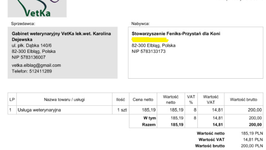Viewport: 266px width, 150px height.
Task: Click the buyer NIP 5783133173
Action: (x=149, y=51)
